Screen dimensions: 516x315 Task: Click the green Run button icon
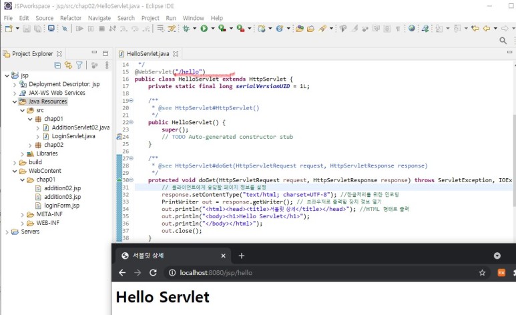[204, 29]
